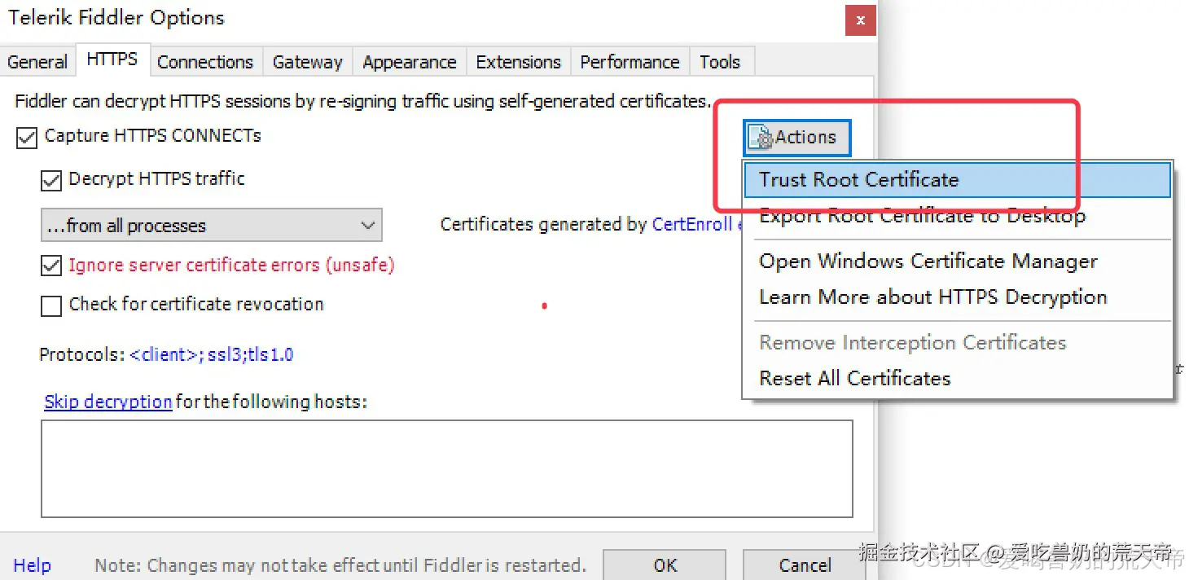Select Remove Interception Certificates menu item
Image resolution: width=1189 pixels, height=580 pixels.
[957, 343]
